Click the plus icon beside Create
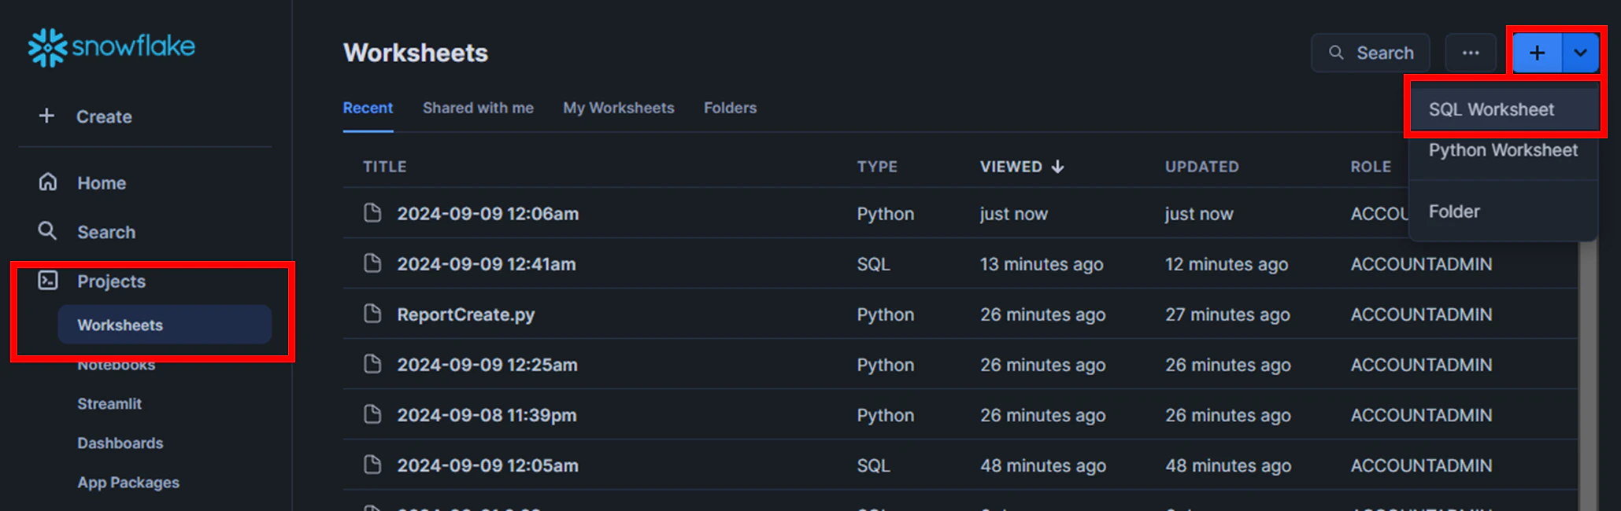The width and height of the screenshot is (1621, 511). 46,116
